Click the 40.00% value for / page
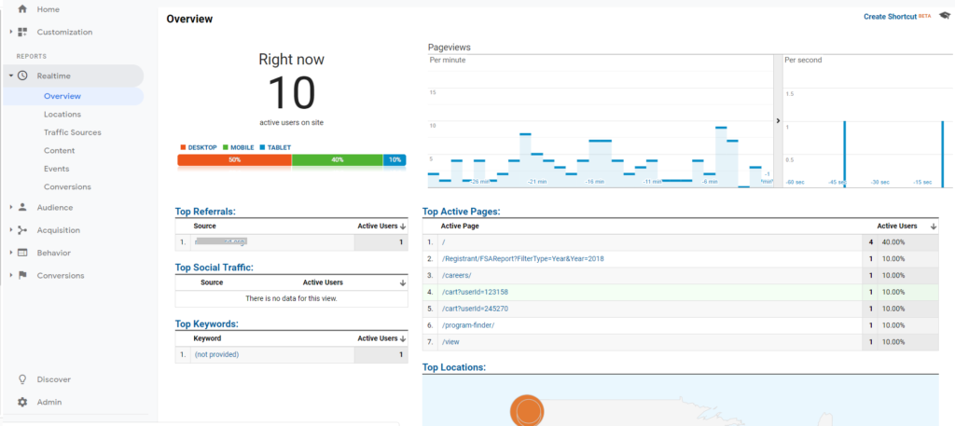955x426 pixels. 893,242
